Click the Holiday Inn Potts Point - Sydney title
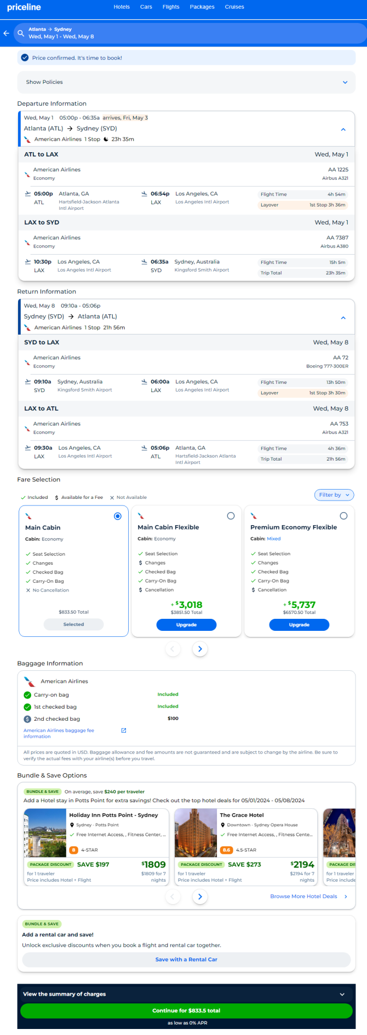The image size is (367, 1035). (113, 815)
